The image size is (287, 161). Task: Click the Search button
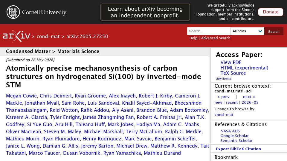pyautogui.click(x=274, y=31)
